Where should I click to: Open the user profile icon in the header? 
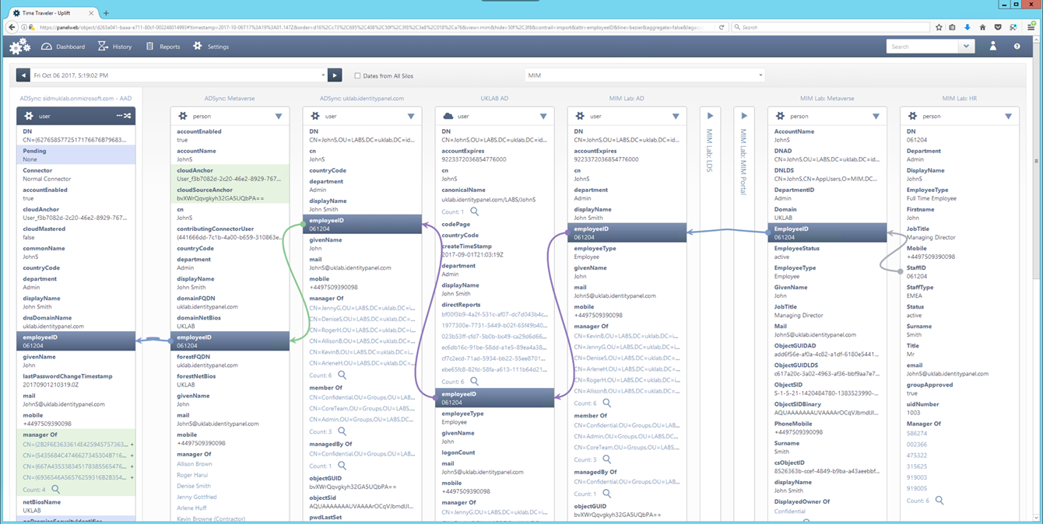[x=993, y=47]
